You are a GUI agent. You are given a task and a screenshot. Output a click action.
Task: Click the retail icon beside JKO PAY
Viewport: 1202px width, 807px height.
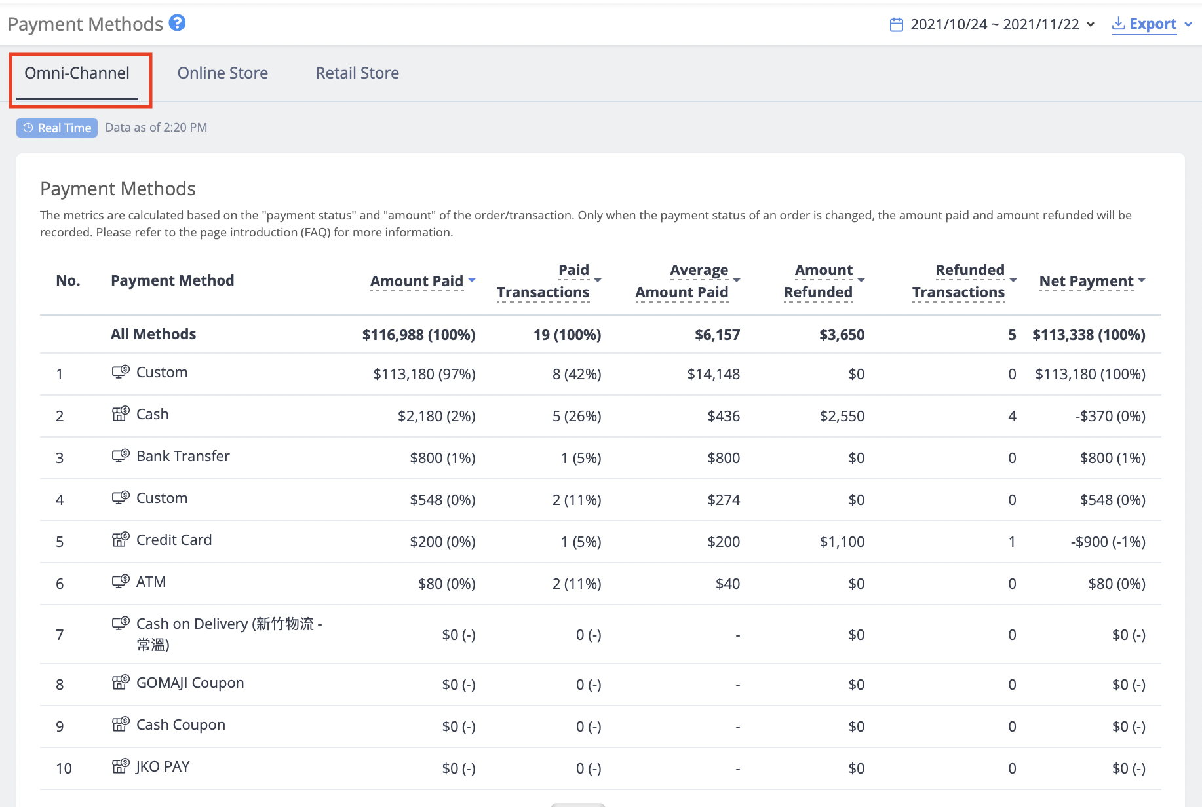tap(121, 766)
